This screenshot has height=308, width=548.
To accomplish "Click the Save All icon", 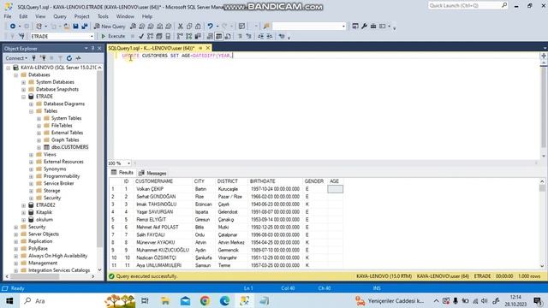I will click(85, 27).
